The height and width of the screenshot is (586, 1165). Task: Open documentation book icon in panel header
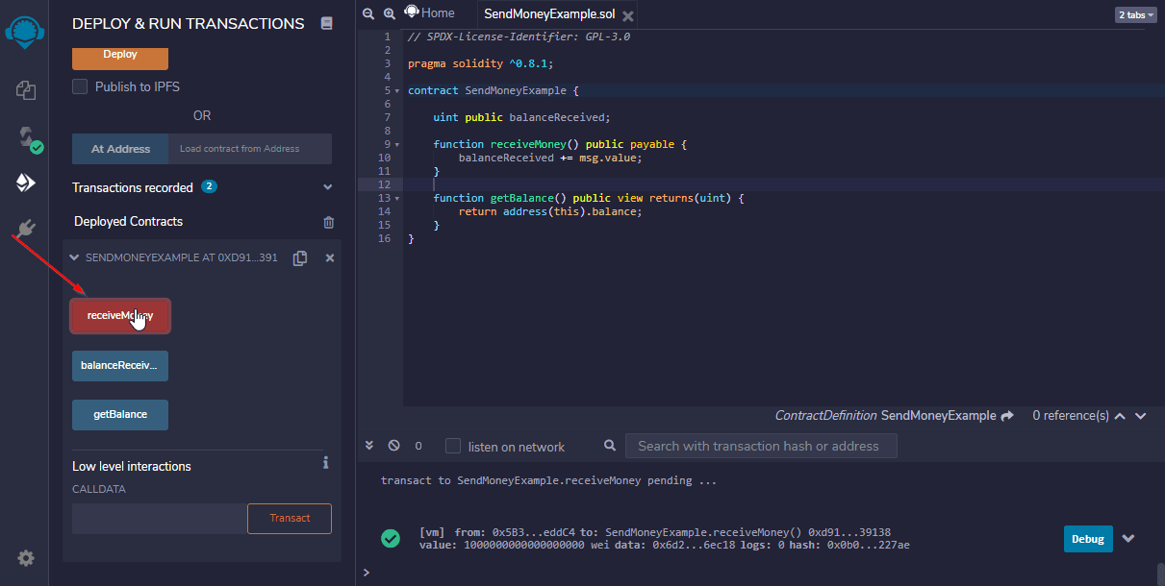(326, 23)
